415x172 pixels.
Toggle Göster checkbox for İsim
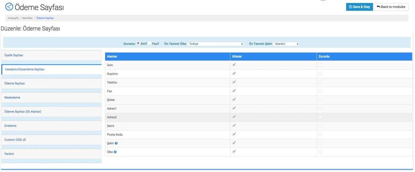[234, 65]
